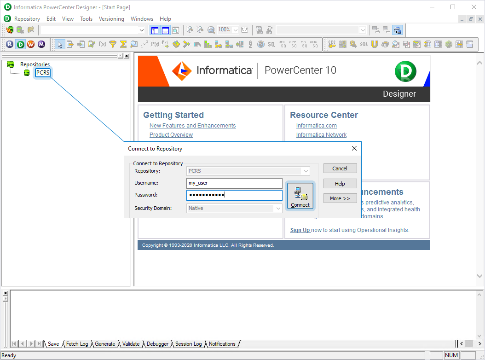The image size is (485, 360).
Task: Select the Zoom tool in the toolbar
Action: (x=211, y=30)
